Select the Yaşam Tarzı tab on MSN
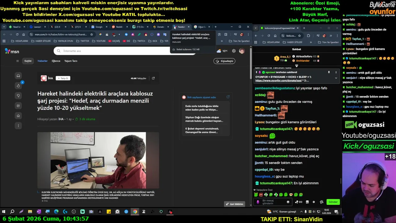The height and width of the screenshot is (223, 396). (71, 61)
